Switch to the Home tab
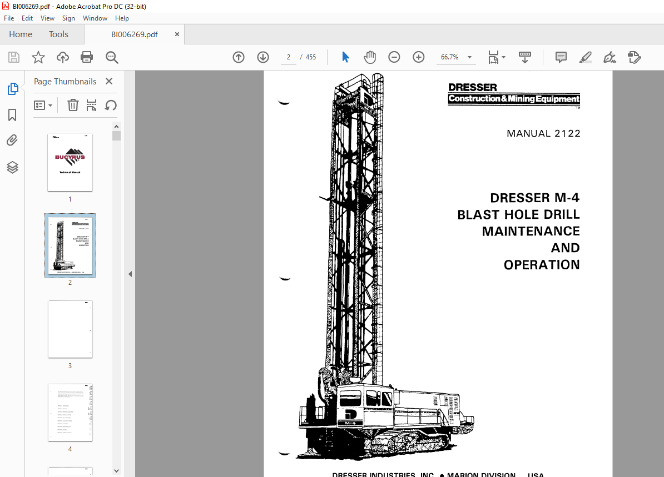This screenshot has width=664, height=477. [21, 34]
